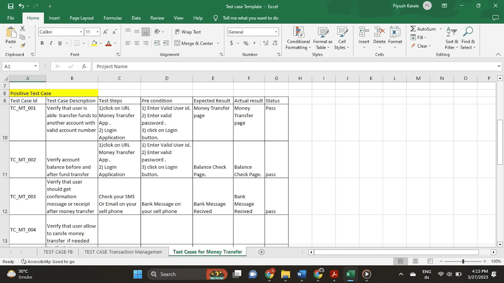Open Format as Table gallery
The image size is (504, 283).
[323, 38]
